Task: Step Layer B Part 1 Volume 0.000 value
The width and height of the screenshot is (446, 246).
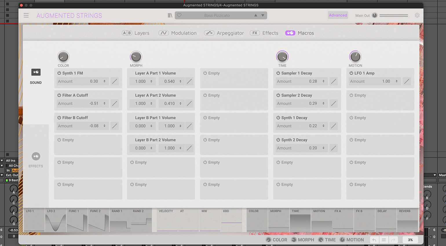Action: tap(151, 126)
